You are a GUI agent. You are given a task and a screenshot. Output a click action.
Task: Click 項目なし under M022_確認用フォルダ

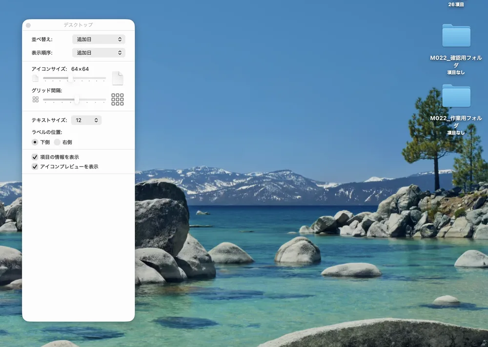click(x=456, y=73)
